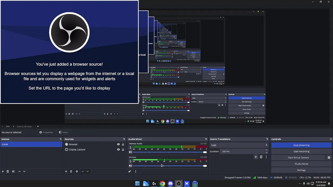
Task: Open Discord from the taskbar
Action: point(170,184)
